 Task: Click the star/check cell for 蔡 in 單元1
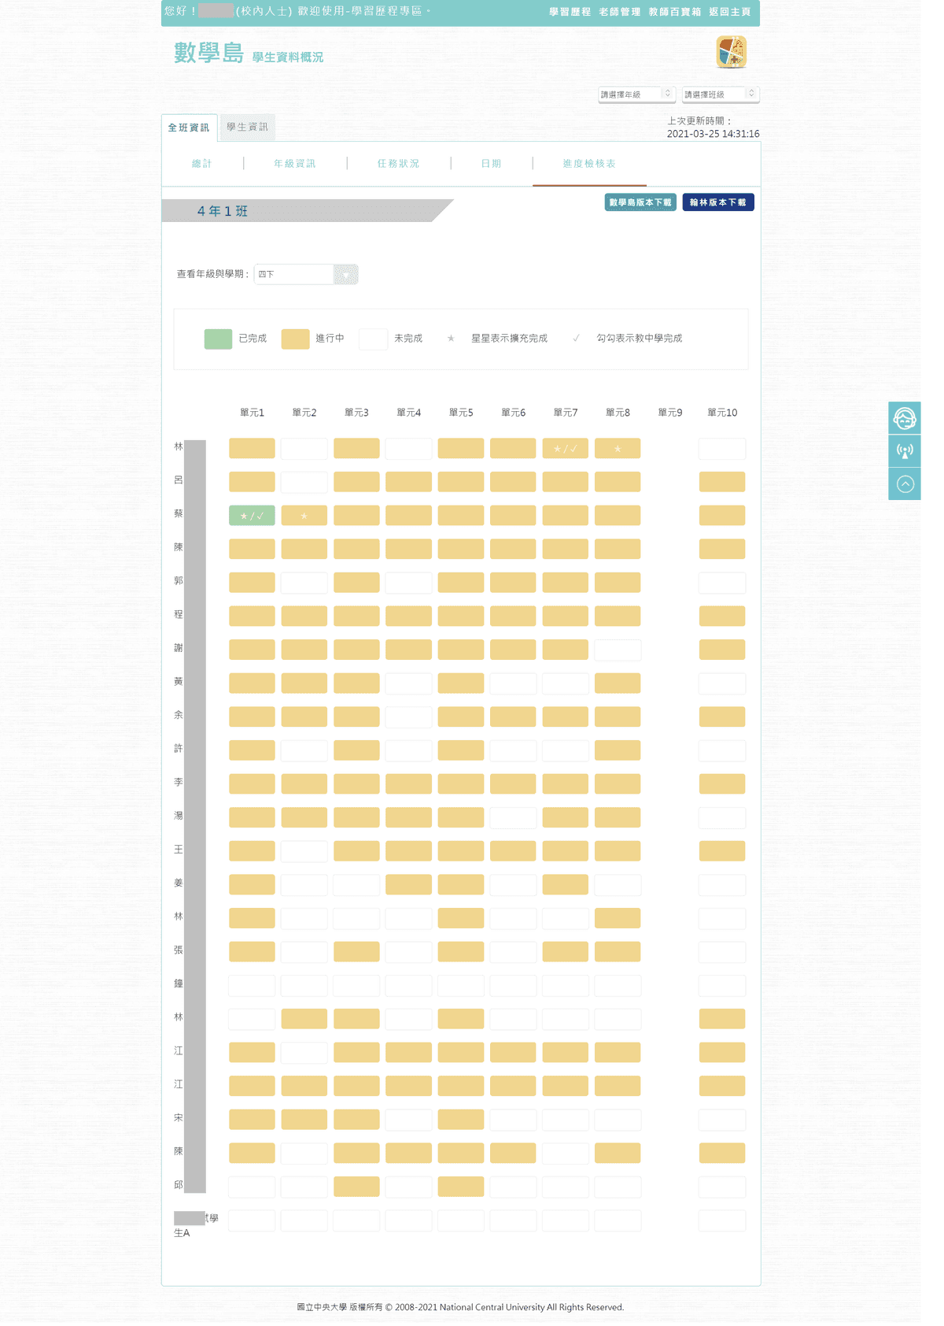pos(252,516)
